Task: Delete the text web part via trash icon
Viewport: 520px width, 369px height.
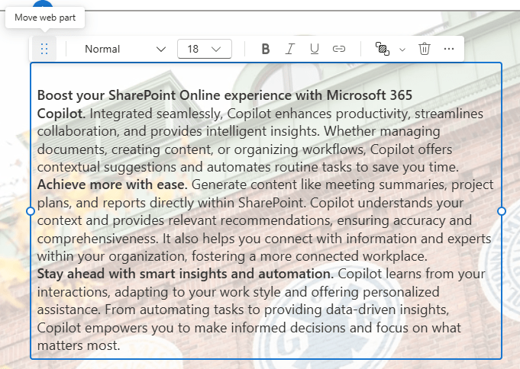Action: coord(425,49)
